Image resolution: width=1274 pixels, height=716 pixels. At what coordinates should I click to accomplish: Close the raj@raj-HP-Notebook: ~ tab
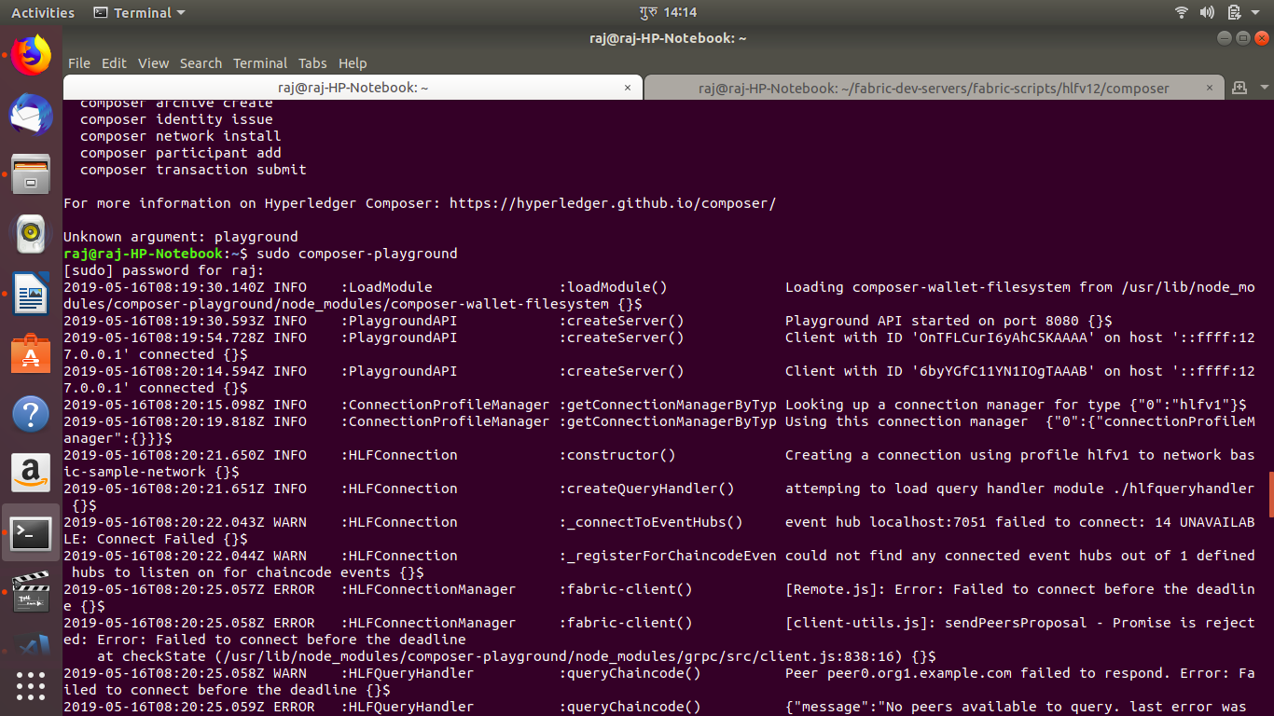coord(628,88)
